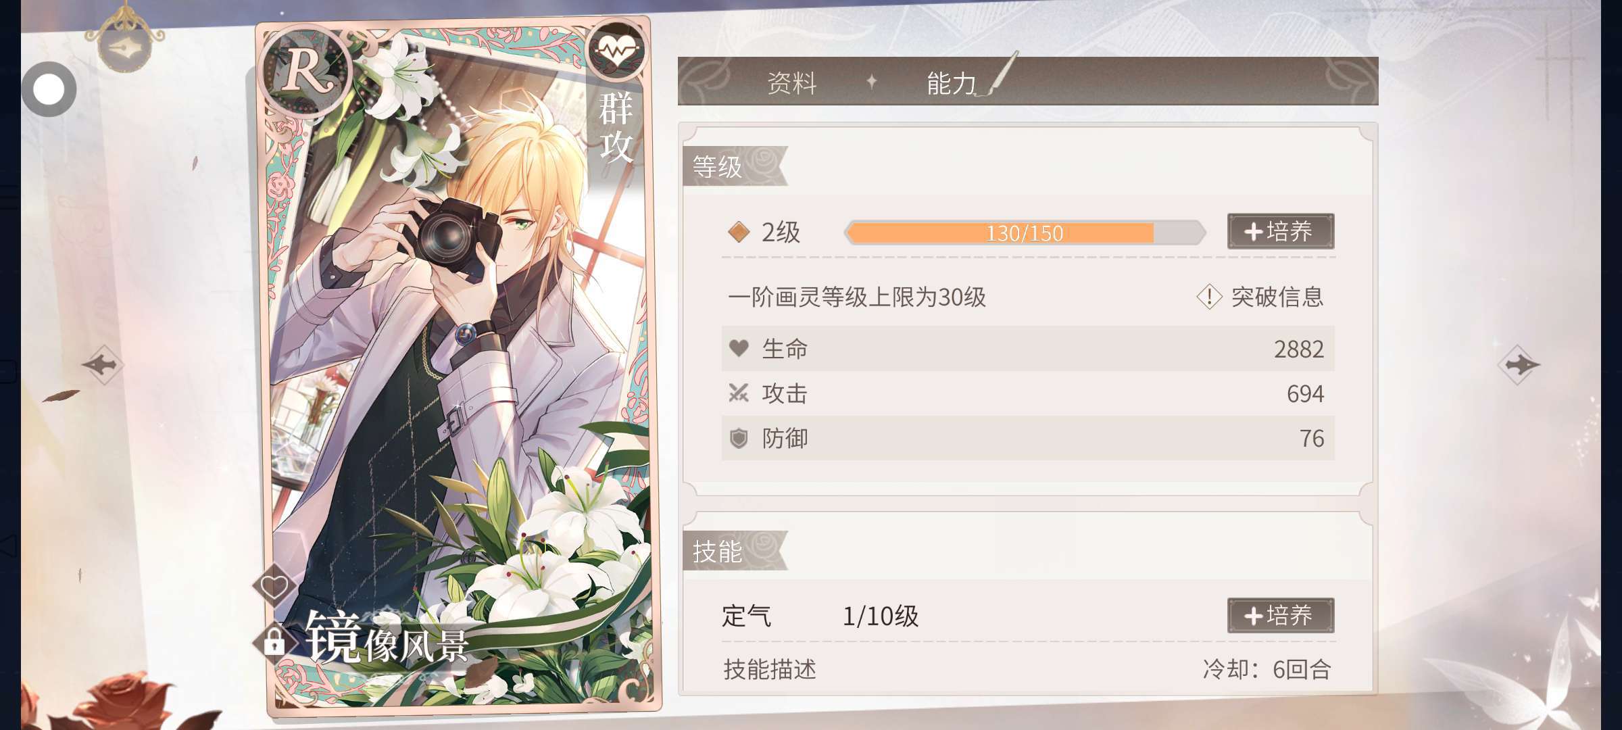Click the 130/150 experience progress bar

pyautogui.click(x=1025, y=233)
